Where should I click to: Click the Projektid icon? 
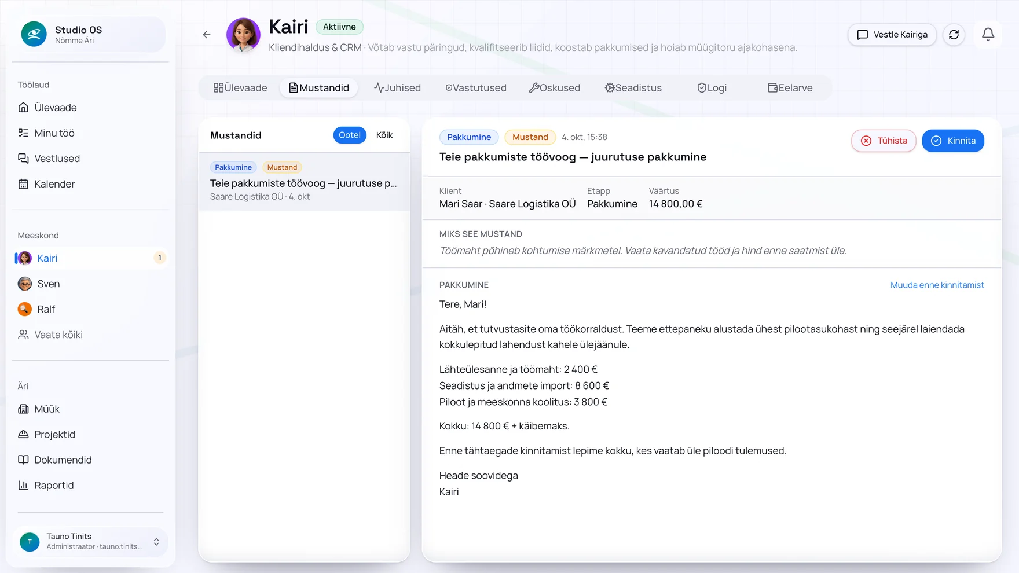23,435
